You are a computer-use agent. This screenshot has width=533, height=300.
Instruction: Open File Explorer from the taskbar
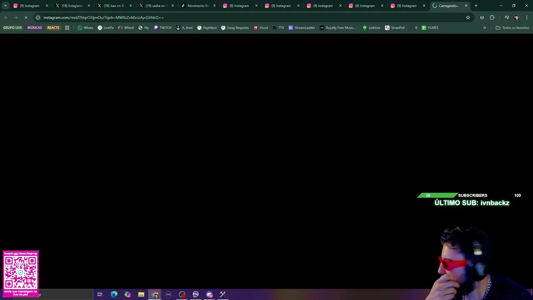click(x=141, y=295)
